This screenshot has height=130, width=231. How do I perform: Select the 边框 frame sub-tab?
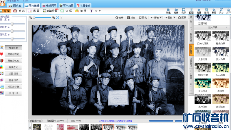[x=66, y=11]
